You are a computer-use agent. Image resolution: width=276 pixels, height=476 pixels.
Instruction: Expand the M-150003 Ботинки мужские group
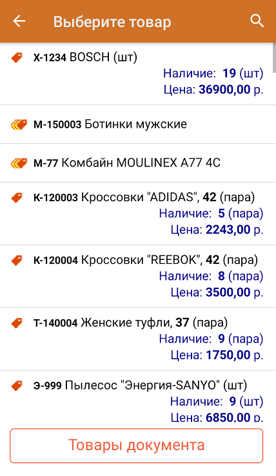pyautogui.click(x=137, y=124)
